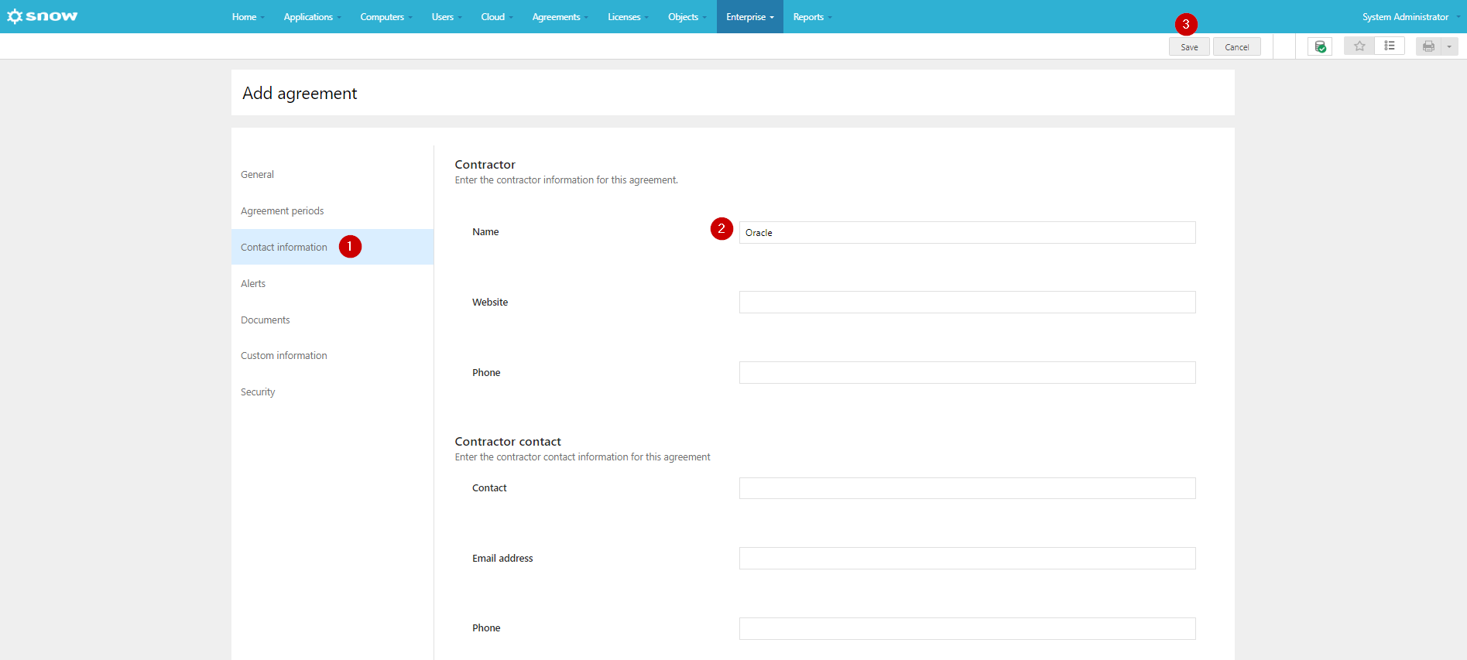
Task: Click the database status check icon
Action: click(x=1320, y=46)
